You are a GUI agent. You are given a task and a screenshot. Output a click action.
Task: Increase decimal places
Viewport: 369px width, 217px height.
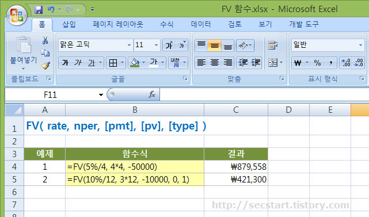[x=346, y=63]
